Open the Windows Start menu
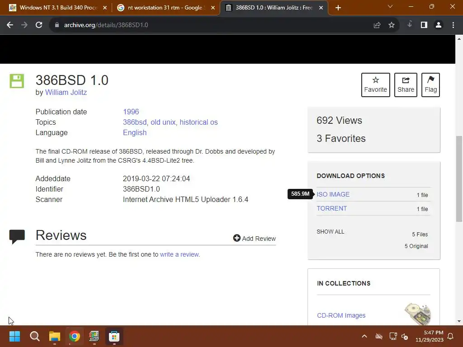Image resolution: width=463 pixels, height=347 pixels. [14, 336]
